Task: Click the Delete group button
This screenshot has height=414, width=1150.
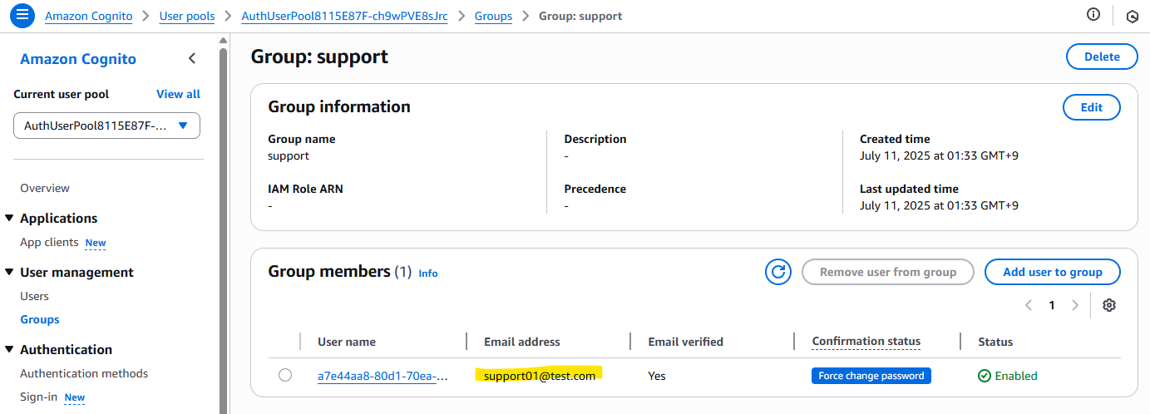Action: point(1102,57)
